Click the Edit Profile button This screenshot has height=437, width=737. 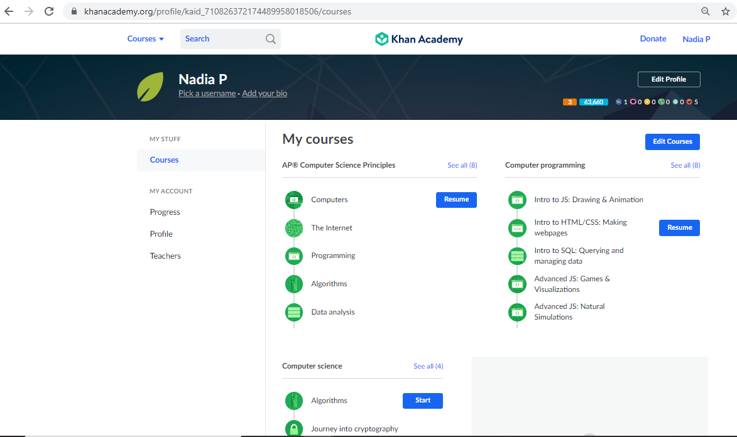click(669, 79)
